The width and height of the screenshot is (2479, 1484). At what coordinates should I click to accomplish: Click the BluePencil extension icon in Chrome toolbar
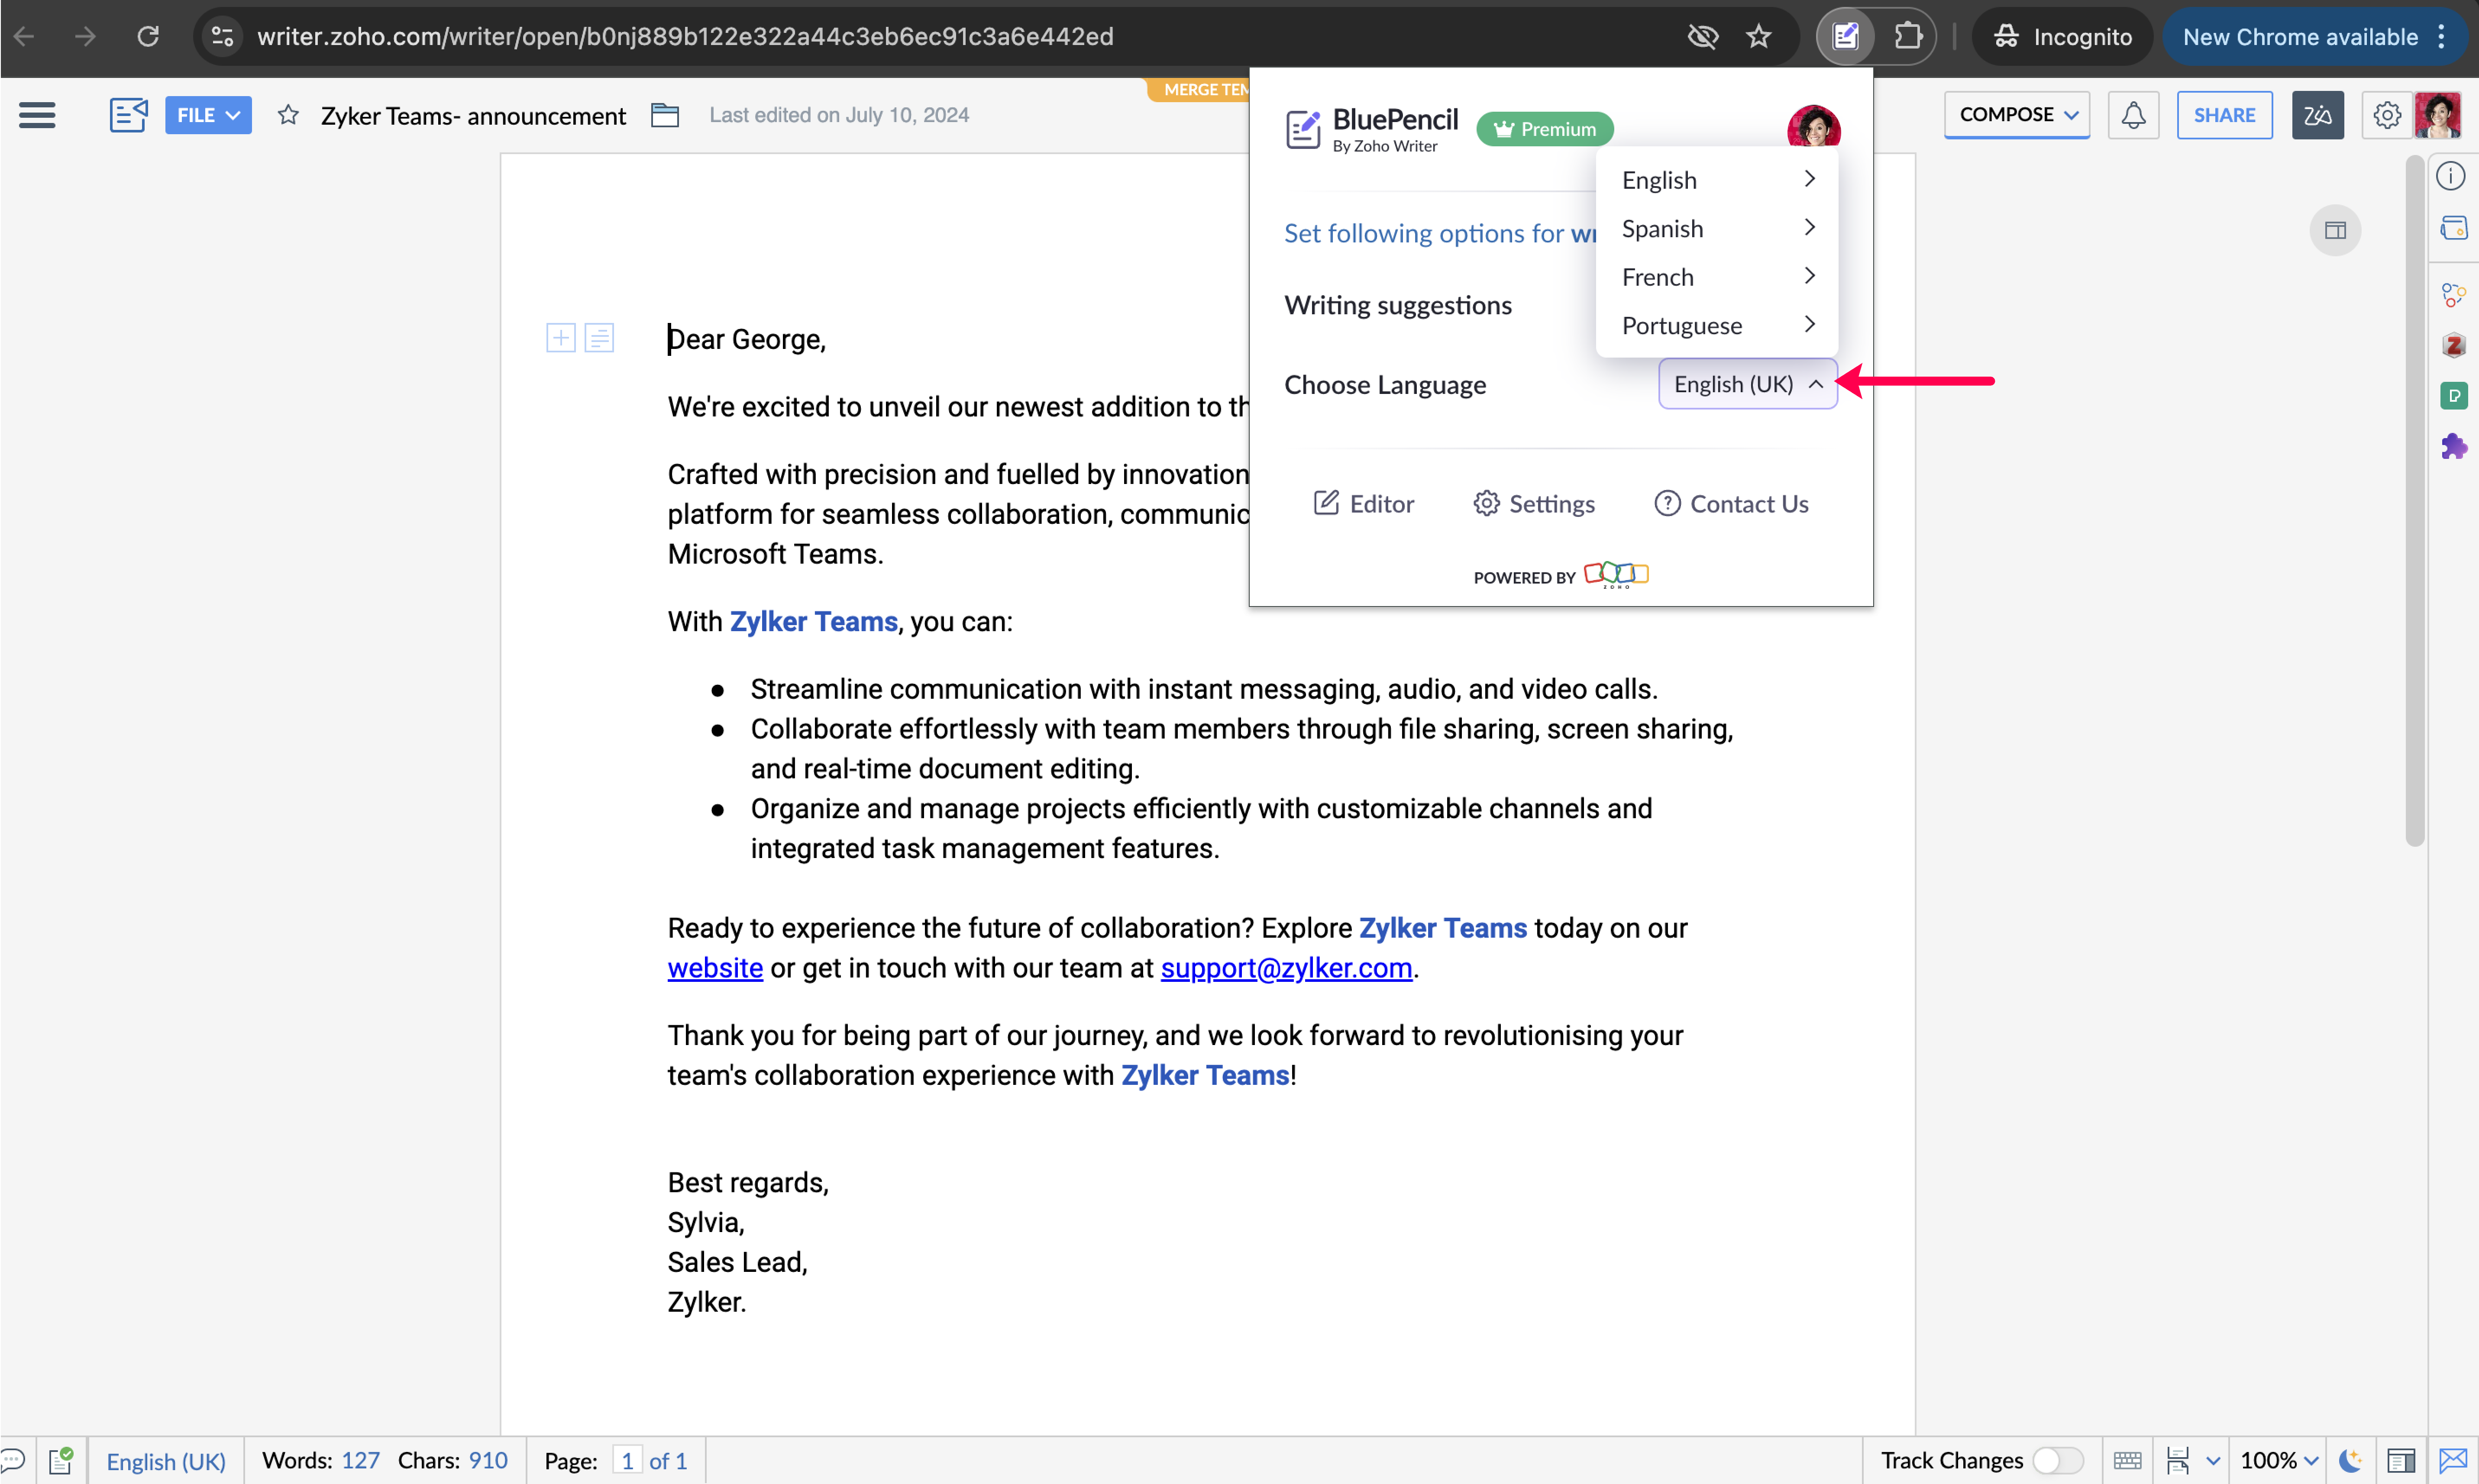(1845, 37)
